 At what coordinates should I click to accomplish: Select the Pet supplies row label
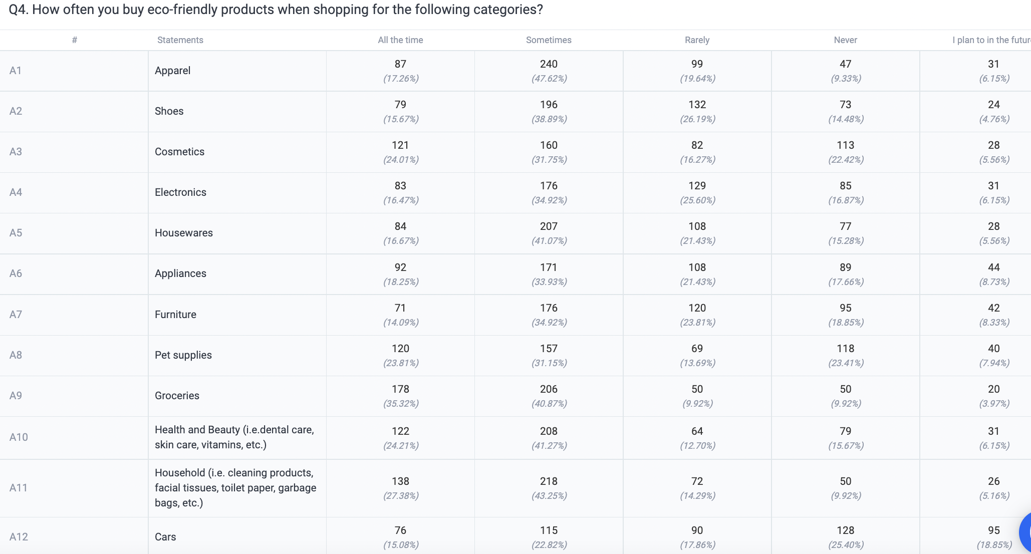(183, 355)
